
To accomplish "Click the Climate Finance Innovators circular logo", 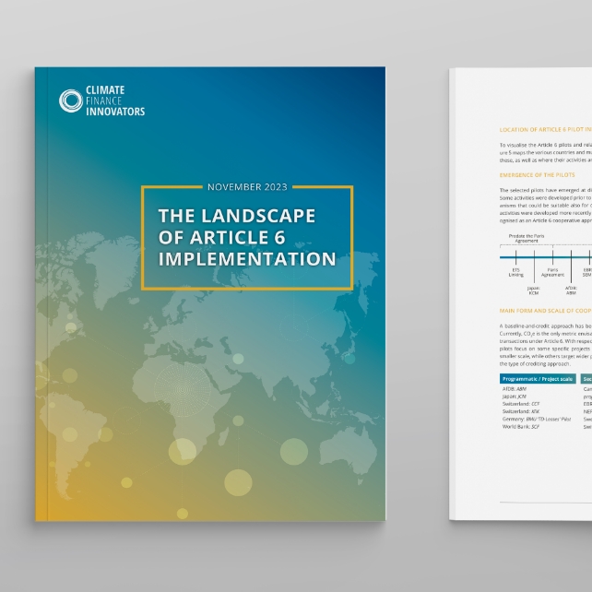I will pyautogui.click(x=71, y=101).
